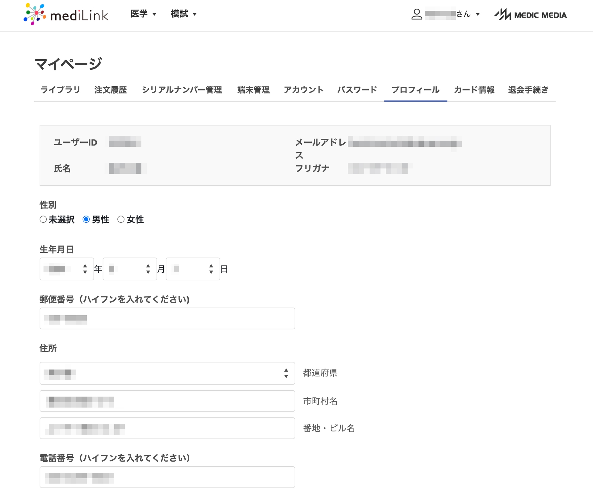Go to the カード情報 tab
The image size is (593, 495).
click(474, 90)
